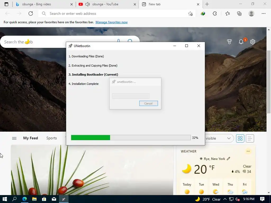Open the 5:16 PM clock in system tray
The height and width of the screenshot is (203, 271).
(x=249, y=199)
